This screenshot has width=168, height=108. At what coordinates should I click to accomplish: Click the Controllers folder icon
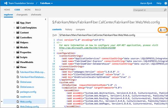pyautogui.click(x=18, y=37)
